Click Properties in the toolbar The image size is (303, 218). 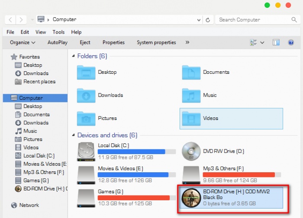(113, 42)
